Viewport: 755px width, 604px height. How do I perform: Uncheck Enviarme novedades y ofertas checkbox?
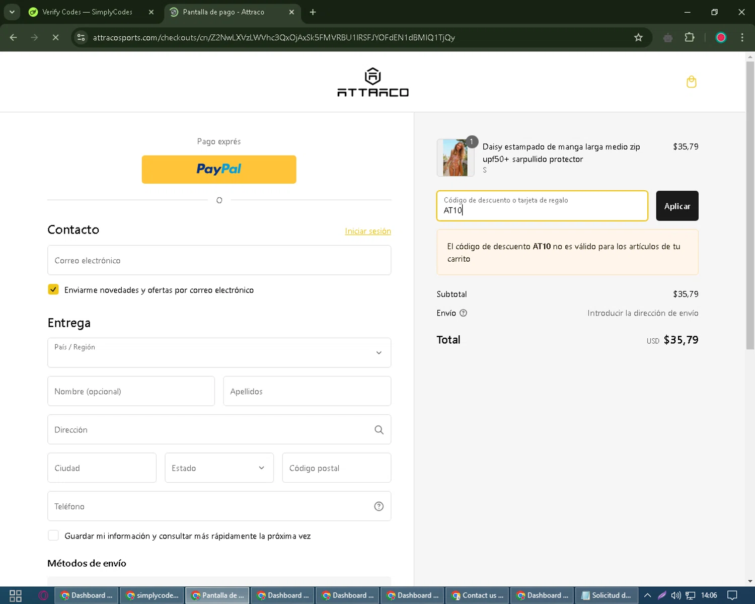(x=53, y=289)
